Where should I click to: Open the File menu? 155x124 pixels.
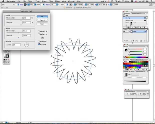pos(19,1)
